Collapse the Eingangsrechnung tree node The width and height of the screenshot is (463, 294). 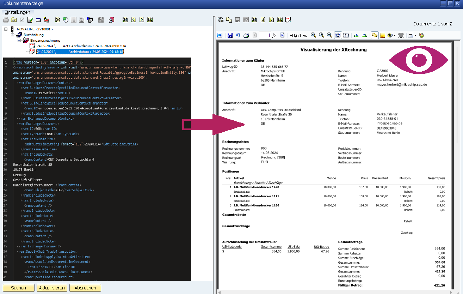tap(20, 41)
